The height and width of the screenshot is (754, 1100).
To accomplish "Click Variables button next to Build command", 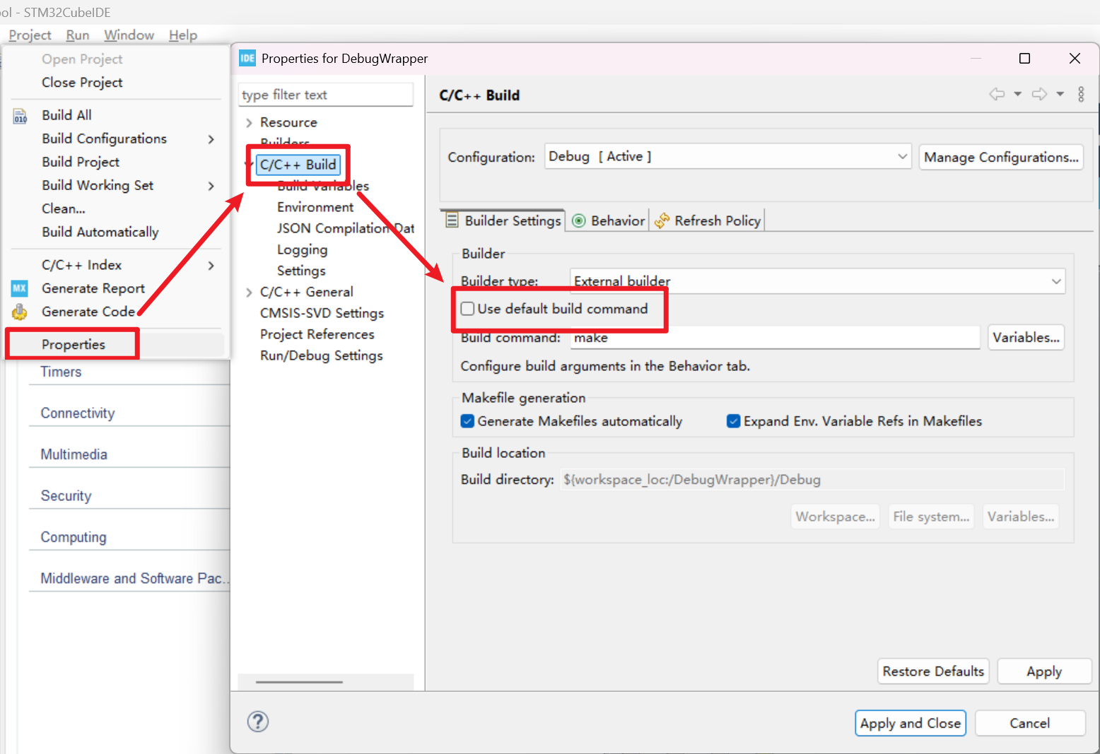I will [1026, 337].
